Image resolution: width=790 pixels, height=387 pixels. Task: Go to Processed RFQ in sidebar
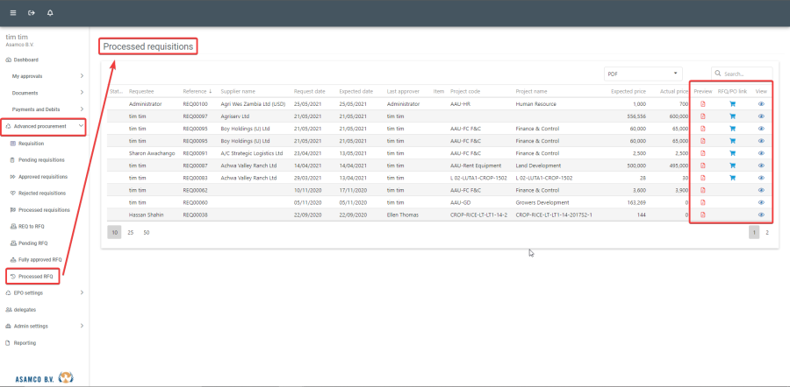(37, 277)
